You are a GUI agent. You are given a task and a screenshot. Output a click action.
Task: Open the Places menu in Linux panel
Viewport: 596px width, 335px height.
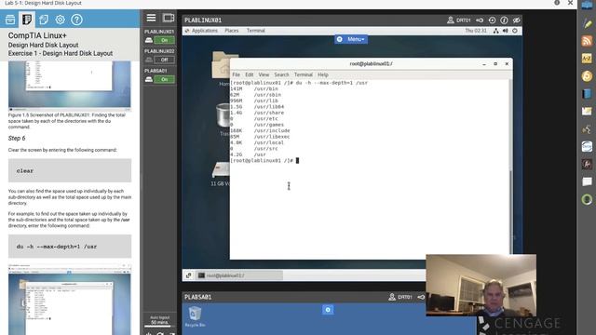click(232, 31)
